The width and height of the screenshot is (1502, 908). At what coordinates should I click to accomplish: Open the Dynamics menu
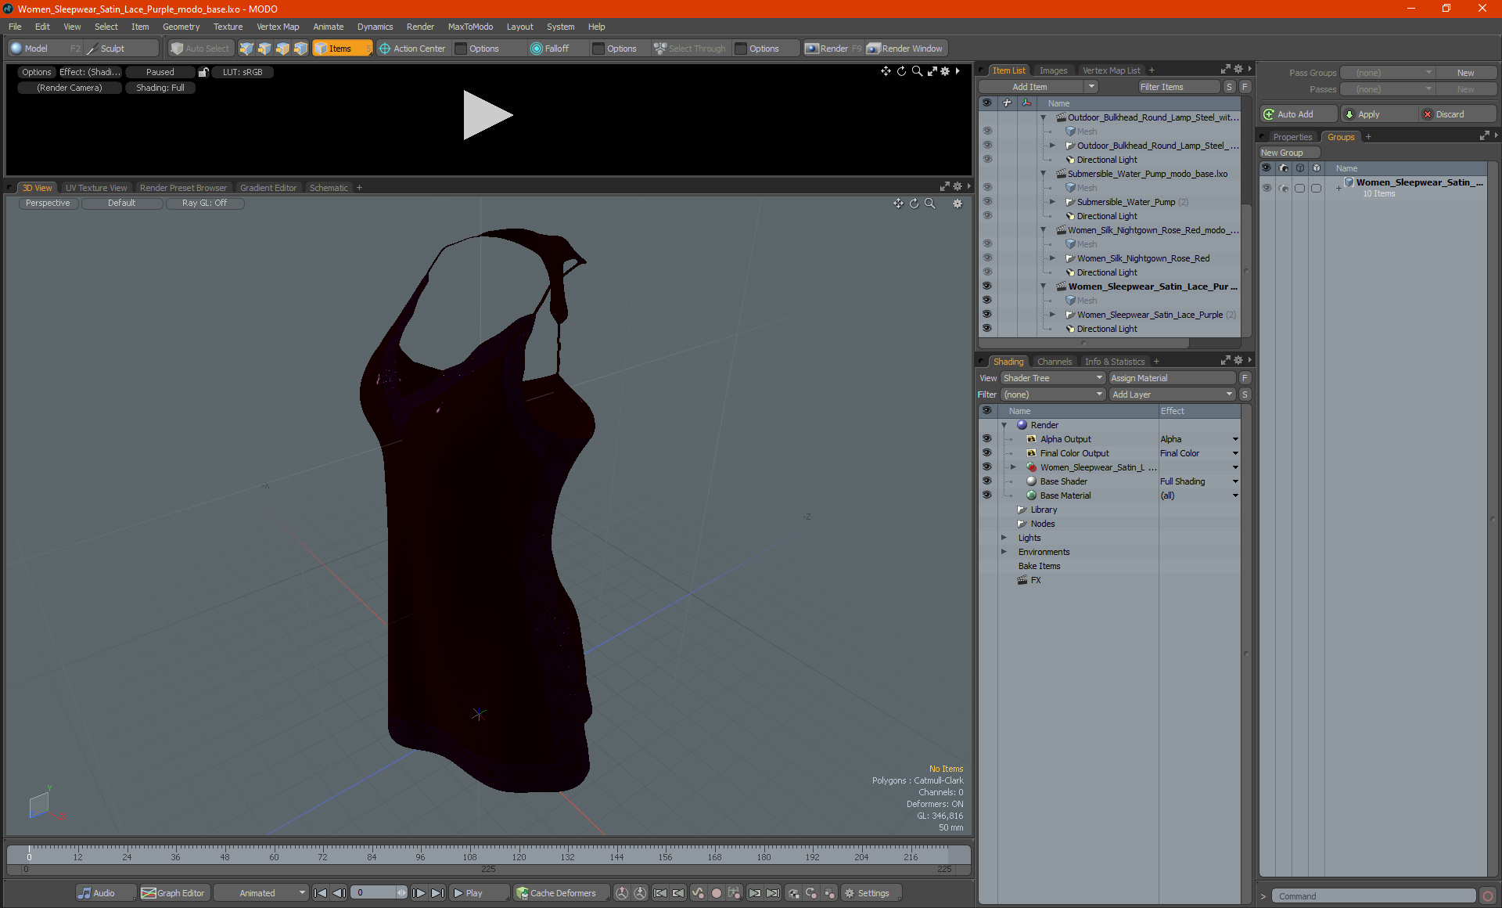pyautogui.click(x=375, y=27)
